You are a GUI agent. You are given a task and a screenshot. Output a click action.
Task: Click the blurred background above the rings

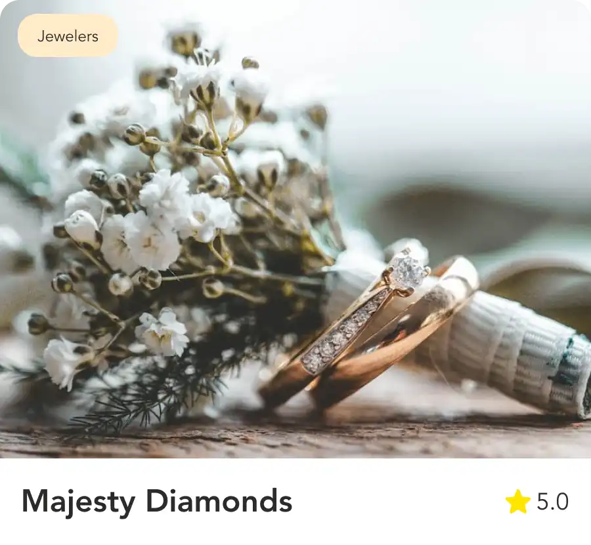click(x=452, y=94)
